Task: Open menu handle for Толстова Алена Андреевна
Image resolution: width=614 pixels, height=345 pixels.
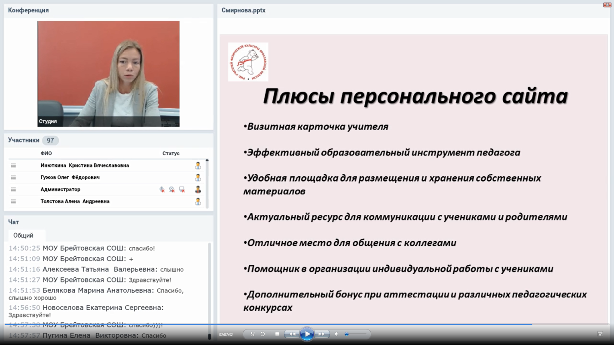Action: pyautogui.click(x=13, y=201)
